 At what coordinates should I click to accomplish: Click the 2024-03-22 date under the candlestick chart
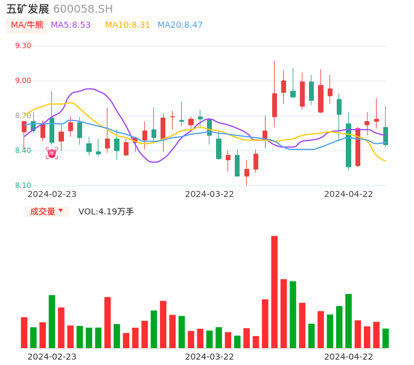(x=209, y=194)
